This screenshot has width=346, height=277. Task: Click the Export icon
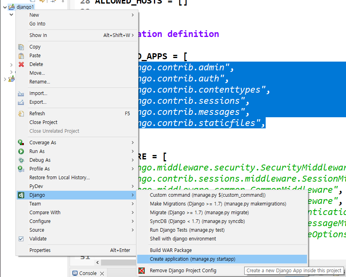point(21,102)
